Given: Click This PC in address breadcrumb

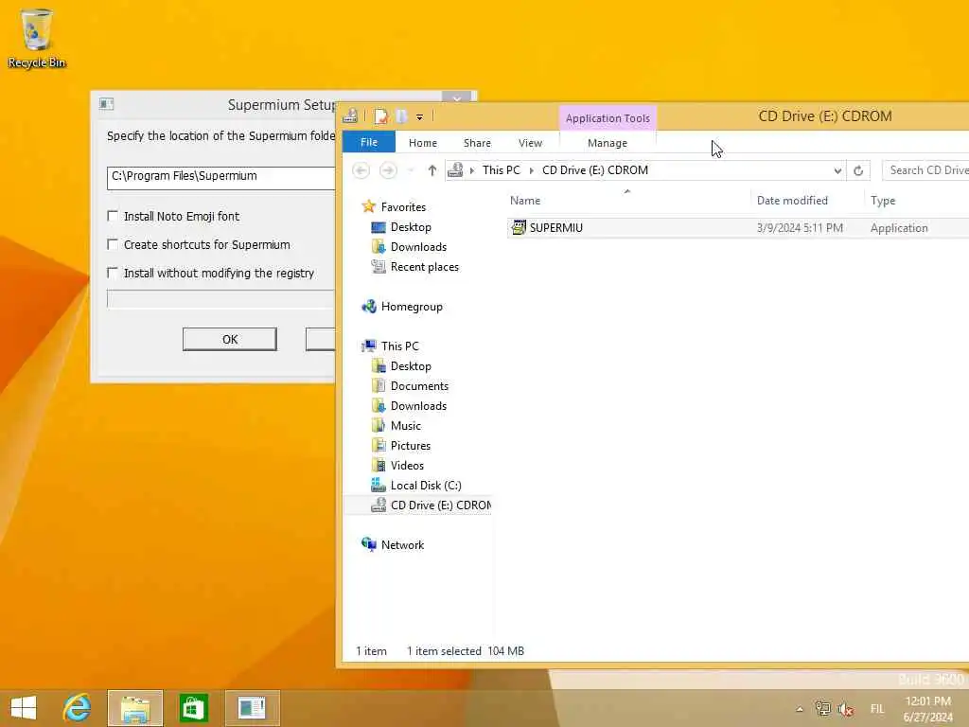Looking at the screenshot, I should point(502,170).
